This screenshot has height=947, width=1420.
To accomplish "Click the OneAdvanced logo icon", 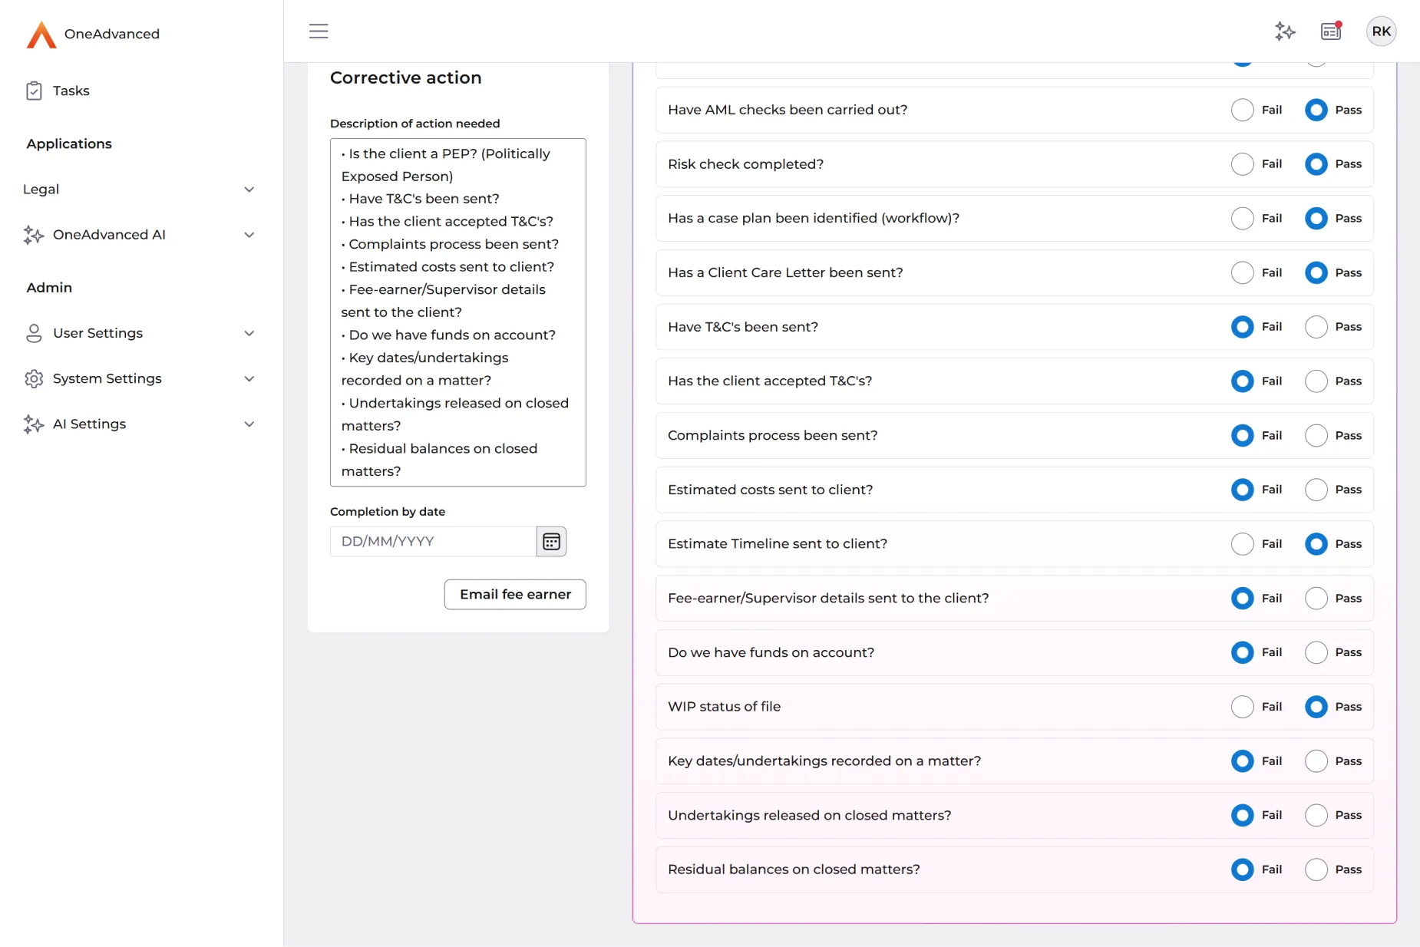I will [x=41, y=35].
